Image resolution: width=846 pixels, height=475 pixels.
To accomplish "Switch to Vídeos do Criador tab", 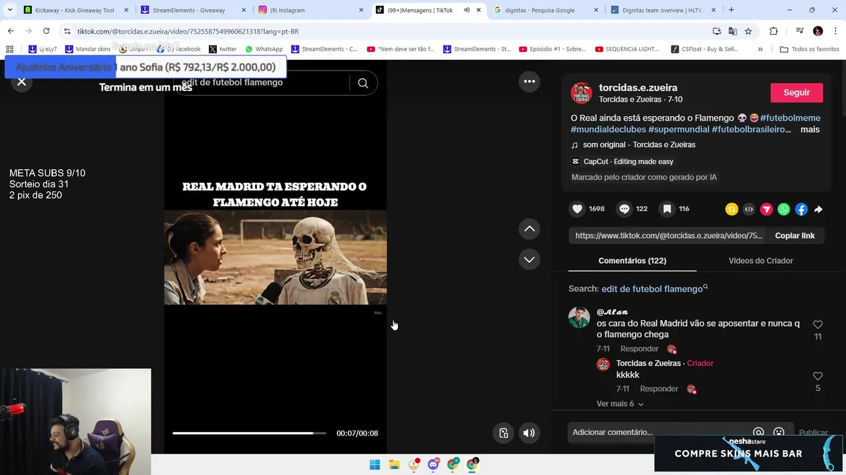I will point(761,261).
